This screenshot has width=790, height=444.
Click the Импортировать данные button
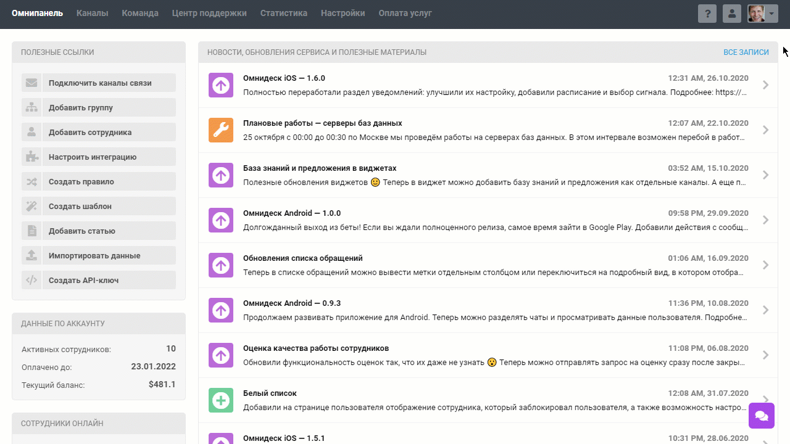point(109,255)
